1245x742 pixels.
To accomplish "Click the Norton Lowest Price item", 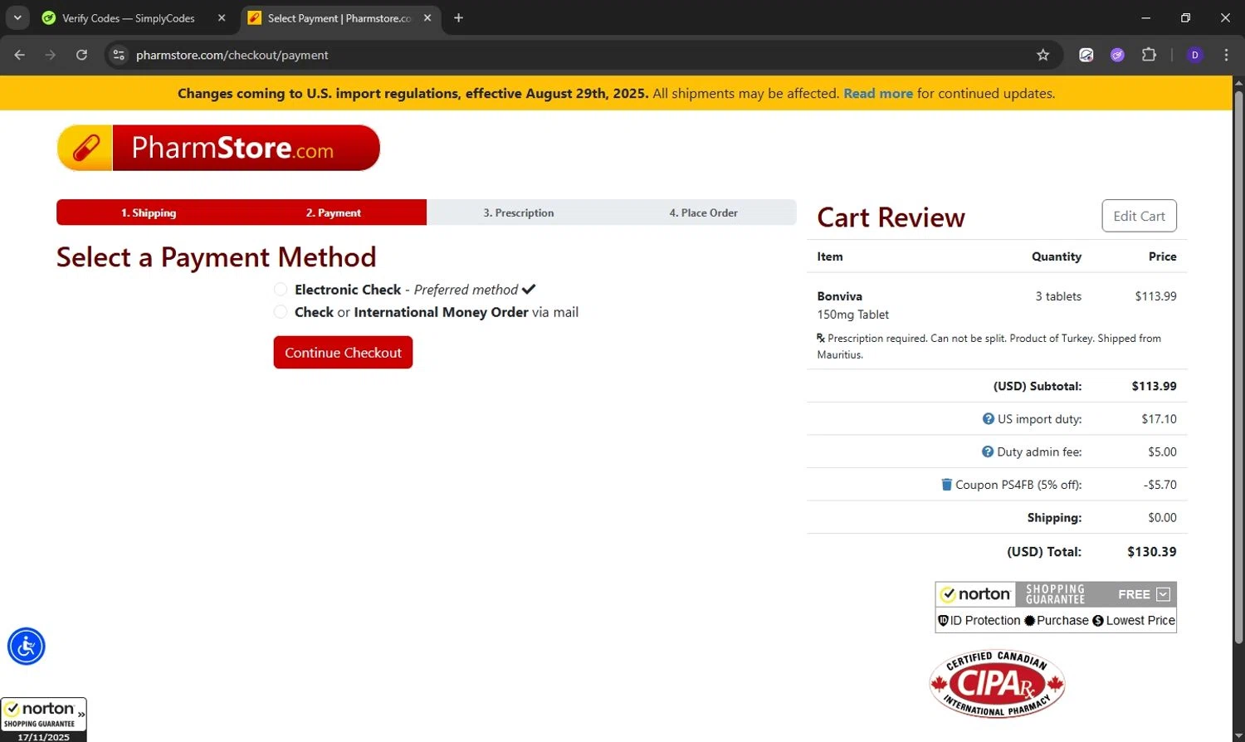I will [x=1134, y=621].
